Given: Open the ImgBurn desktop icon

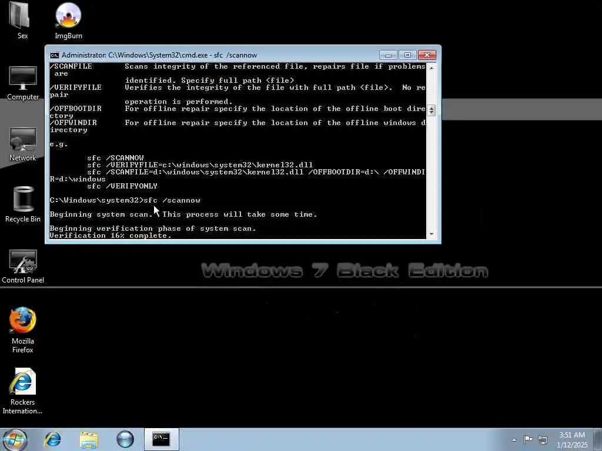Looking at the screenshot, I should [68, 21].
